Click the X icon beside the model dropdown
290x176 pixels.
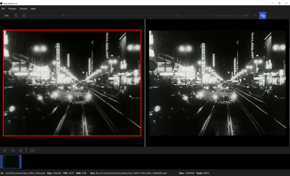coord(255,16)
